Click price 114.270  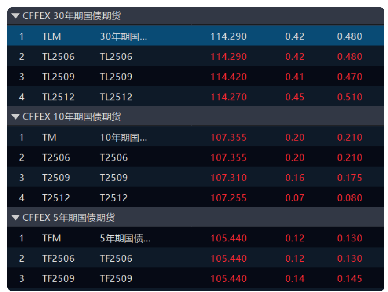pyautogui.click(x=228, y=97)
